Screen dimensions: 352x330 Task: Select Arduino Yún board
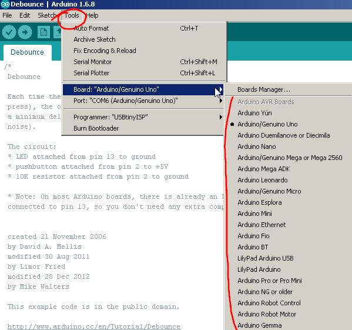click(289, 113)
